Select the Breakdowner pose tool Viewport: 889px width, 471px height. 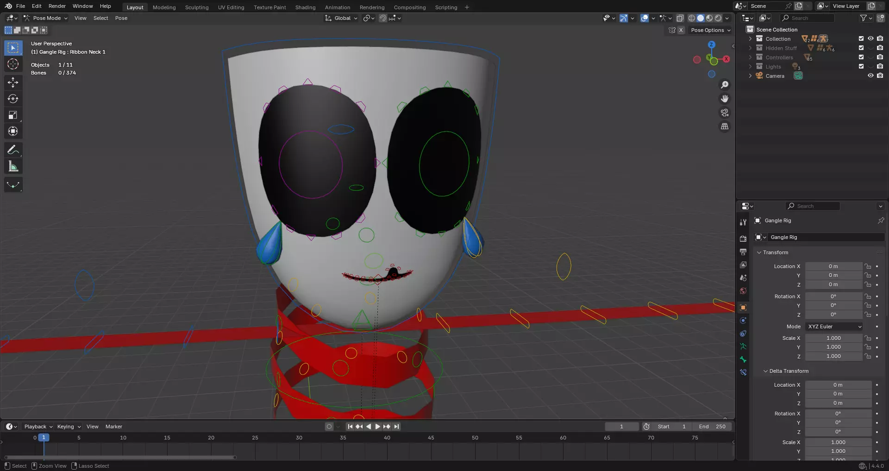coord(13,185)
